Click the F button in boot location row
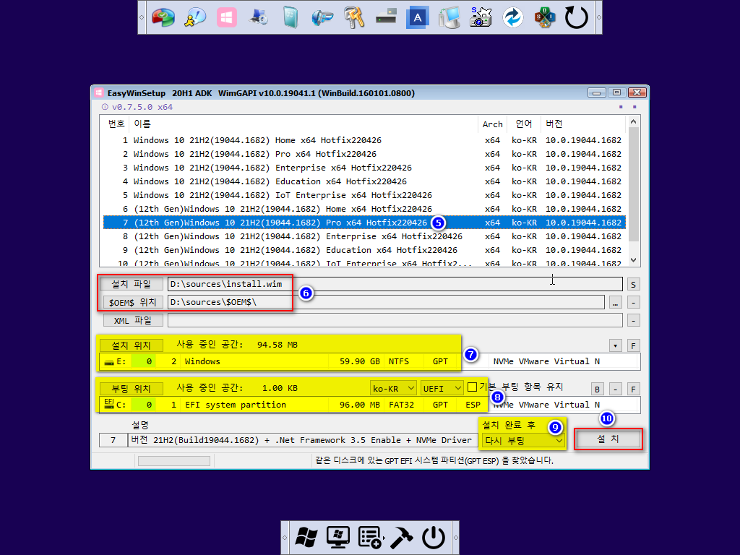The height and width of the screenshot is (555, 740). 633,389
